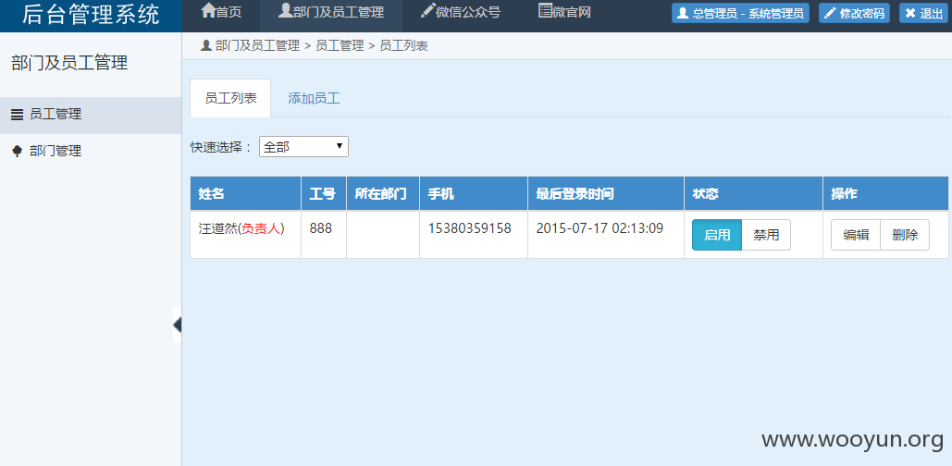Click the 部门及员工管理 sidebar heading
Viewport: 952px width, 466px height.
tap(69, 63)
